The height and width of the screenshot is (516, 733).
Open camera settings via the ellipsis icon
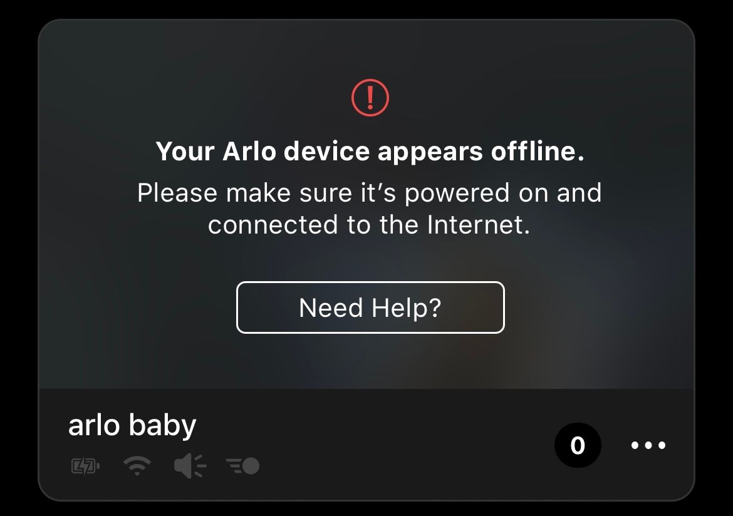pos(648,445)
